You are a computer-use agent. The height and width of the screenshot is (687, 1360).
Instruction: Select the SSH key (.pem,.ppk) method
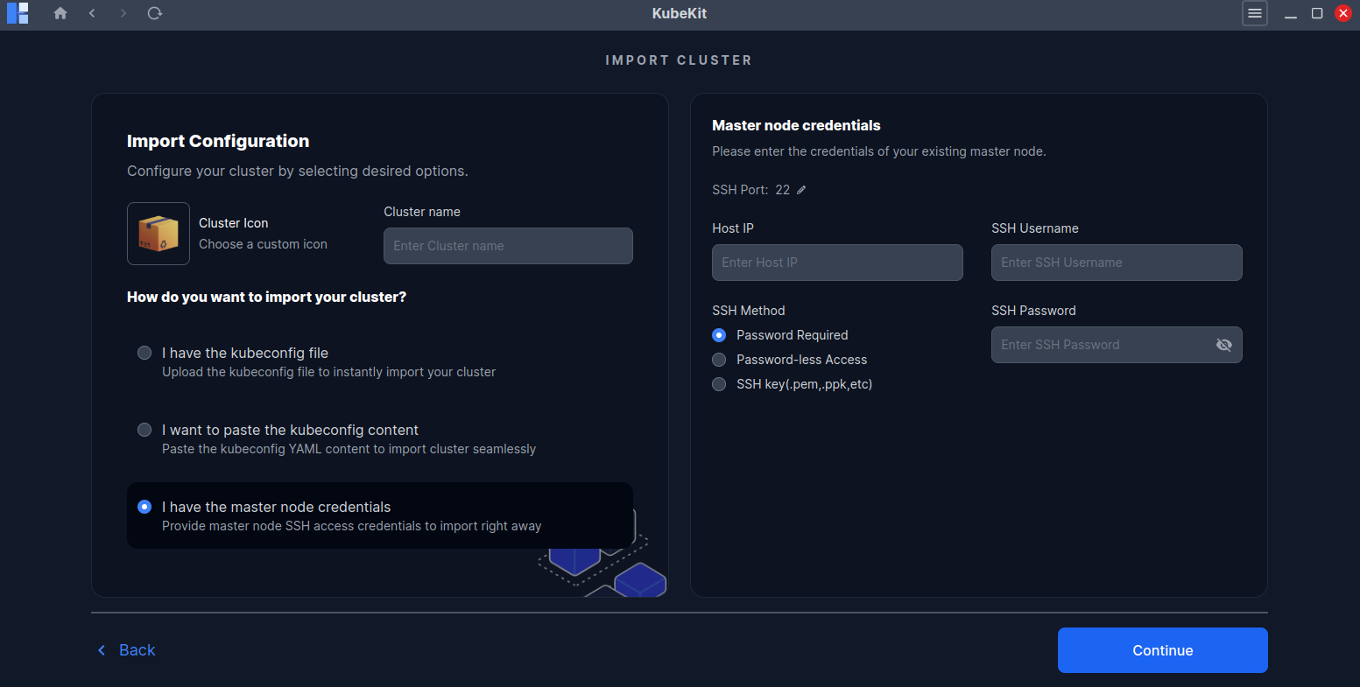(719, 384)
